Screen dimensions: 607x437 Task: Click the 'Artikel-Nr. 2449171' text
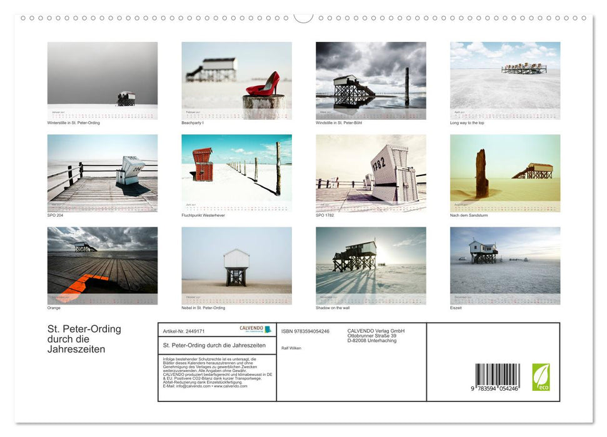[x=184, y=331]
